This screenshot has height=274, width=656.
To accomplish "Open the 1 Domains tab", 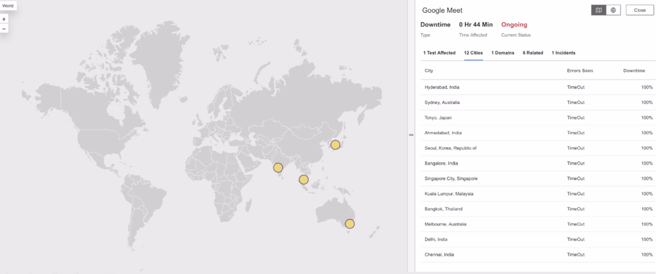I will tap(503, 53).
